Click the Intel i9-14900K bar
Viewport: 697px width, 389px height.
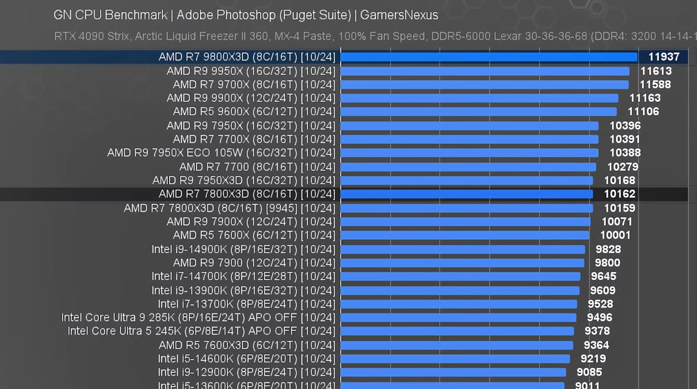(463, 249)
